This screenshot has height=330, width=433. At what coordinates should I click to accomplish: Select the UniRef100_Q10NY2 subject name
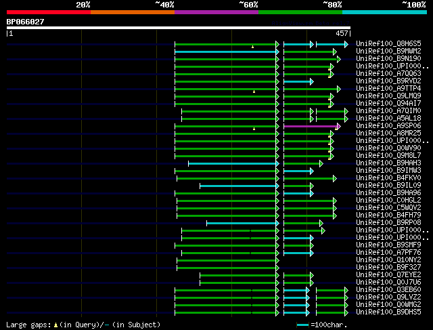pos(388,260)
